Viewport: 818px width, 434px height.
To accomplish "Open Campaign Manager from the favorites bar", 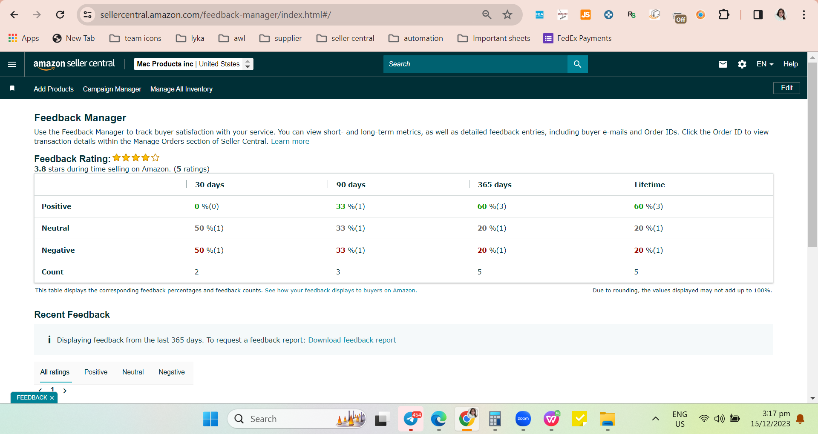I will pyautogui.click(x=112, y=89).
